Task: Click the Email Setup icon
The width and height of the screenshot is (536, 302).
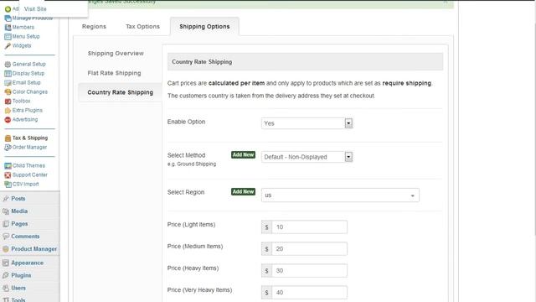Action: click(8, 83)
